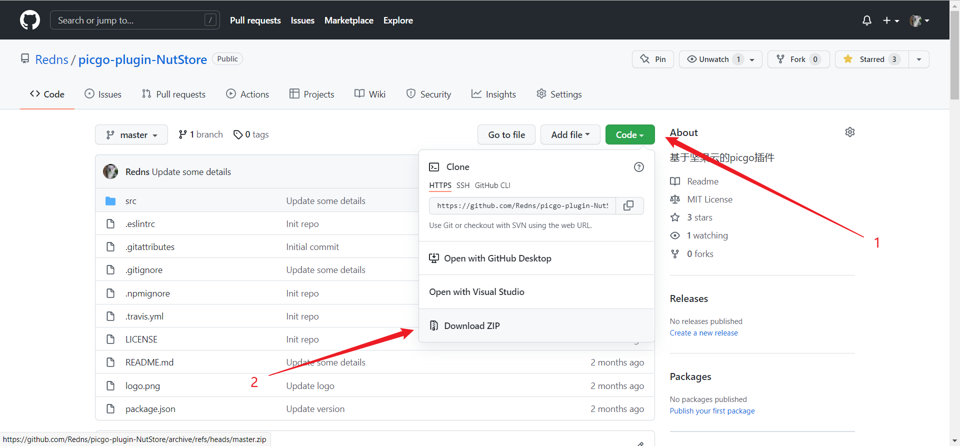Open the Update version commit message

315,409
